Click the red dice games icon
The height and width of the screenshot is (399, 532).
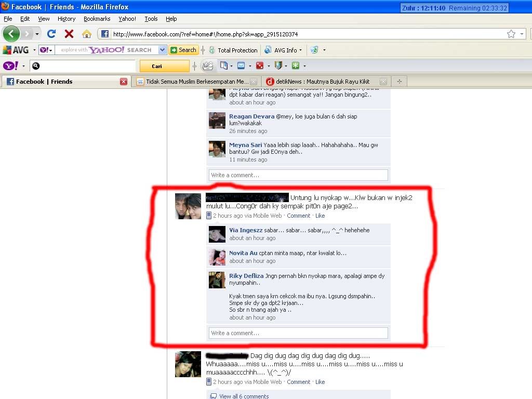(x=260, y=66)
